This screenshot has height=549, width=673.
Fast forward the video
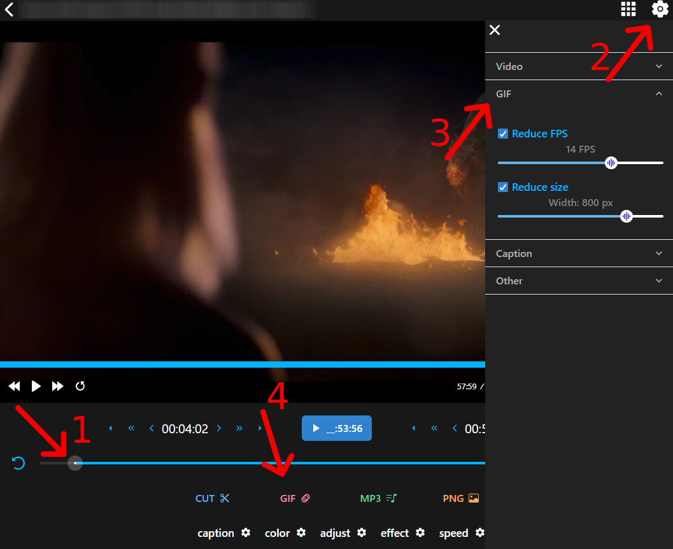[57, 386]
